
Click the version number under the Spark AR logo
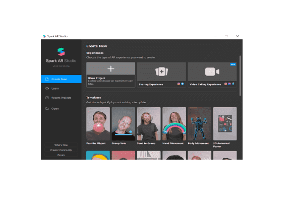(x=61, y=66)
